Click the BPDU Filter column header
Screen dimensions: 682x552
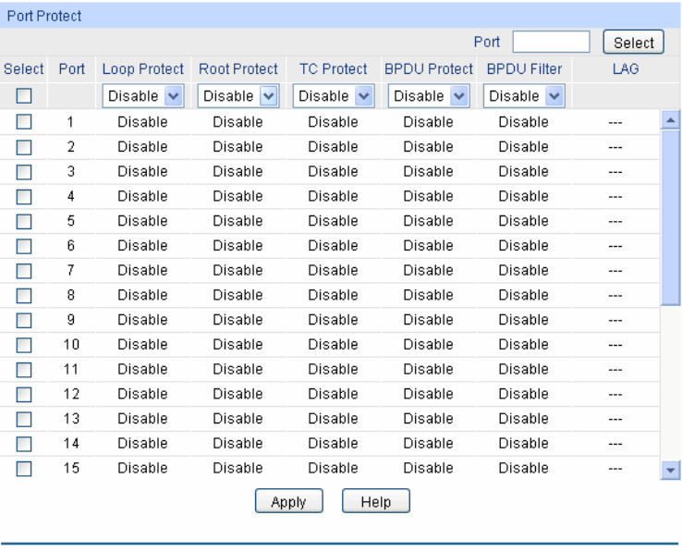tap(524, 68)
